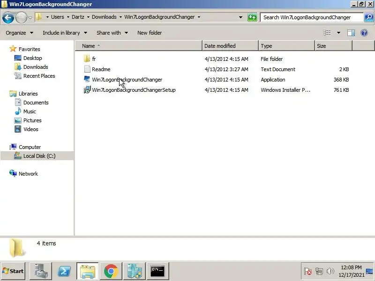Open the Music library
Viewport: 375px width, 281px height.
(x=30, y=111)
